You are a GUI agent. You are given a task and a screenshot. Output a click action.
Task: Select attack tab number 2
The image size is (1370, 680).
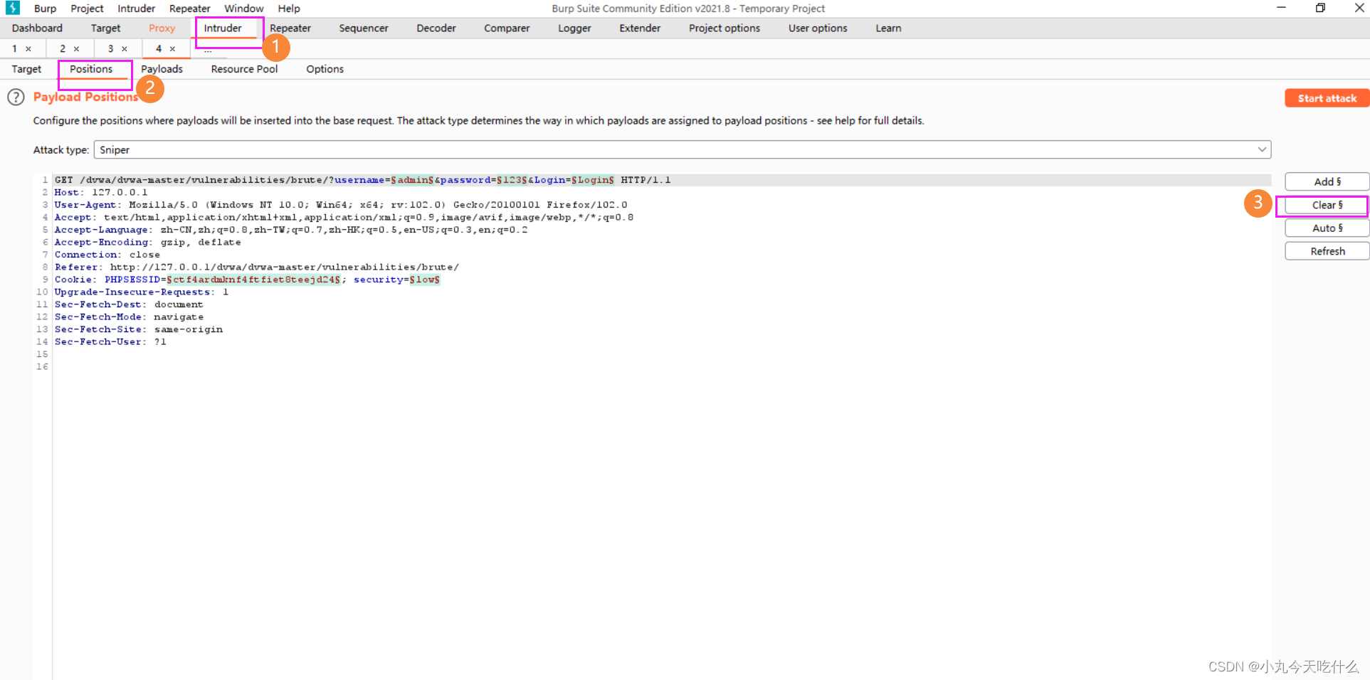click(63, 49)
